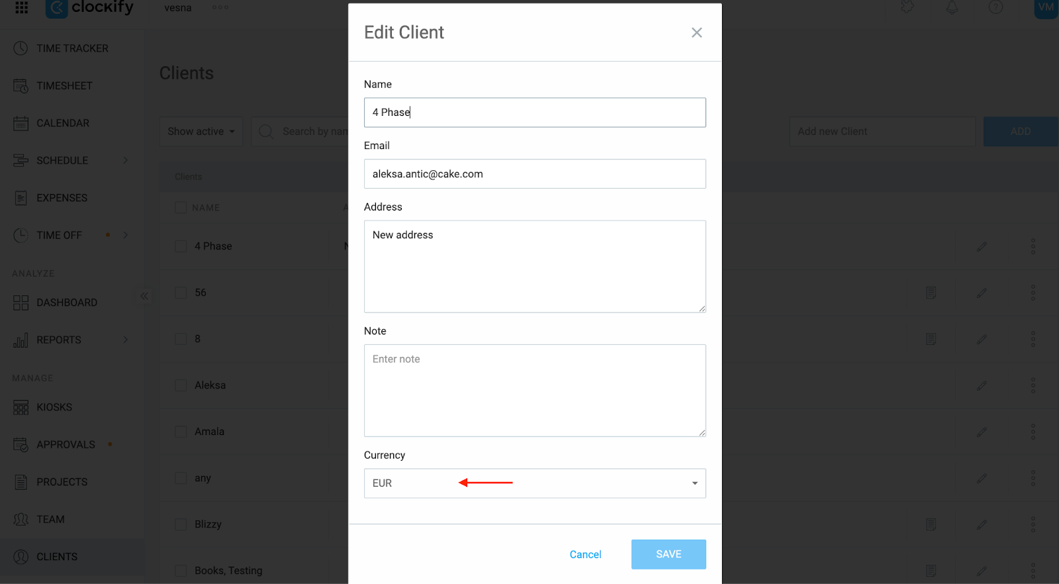Click the SAVE button
Screen dimensions: 1059x584
click(x=668, y=554)
